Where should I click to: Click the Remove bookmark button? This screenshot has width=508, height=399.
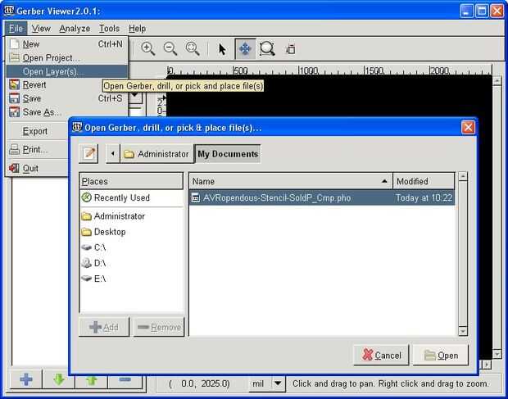pyautogui.click(x=159, y=327)
